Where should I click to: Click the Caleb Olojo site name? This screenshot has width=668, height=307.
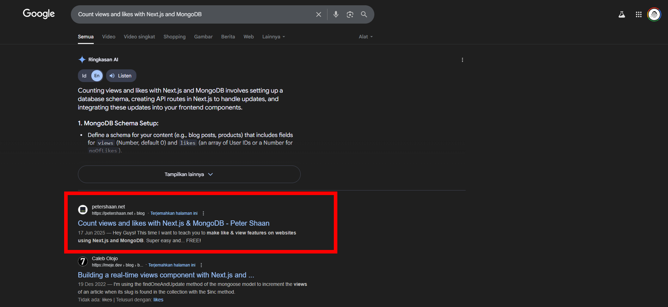pyautogui.click(x=105, y=258)
